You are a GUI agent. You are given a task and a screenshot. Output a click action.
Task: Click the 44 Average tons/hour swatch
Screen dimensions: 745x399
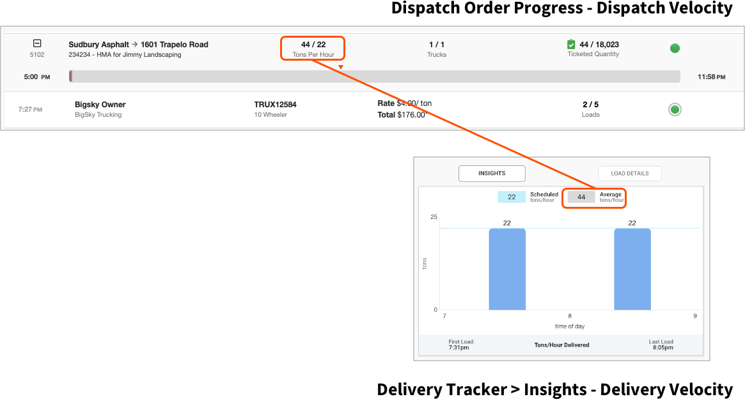tap(581, 197)
